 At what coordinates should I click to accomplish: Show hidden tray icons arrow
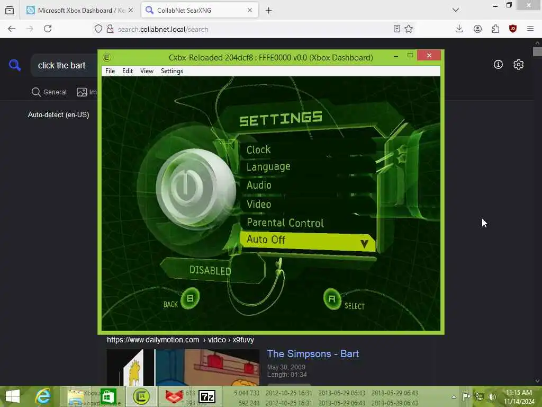(454, 397)
